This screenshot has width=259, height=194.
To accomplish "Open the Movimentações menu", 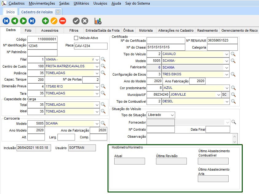I will (x=41, y=3).
